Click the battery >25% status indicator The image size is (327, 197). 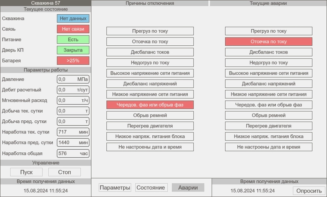point(73,61)
